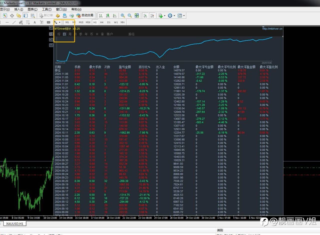The height and width of the screenshot is (235, 320).
Task: Select the trendline drawing tool
Action: pos(14,22)
